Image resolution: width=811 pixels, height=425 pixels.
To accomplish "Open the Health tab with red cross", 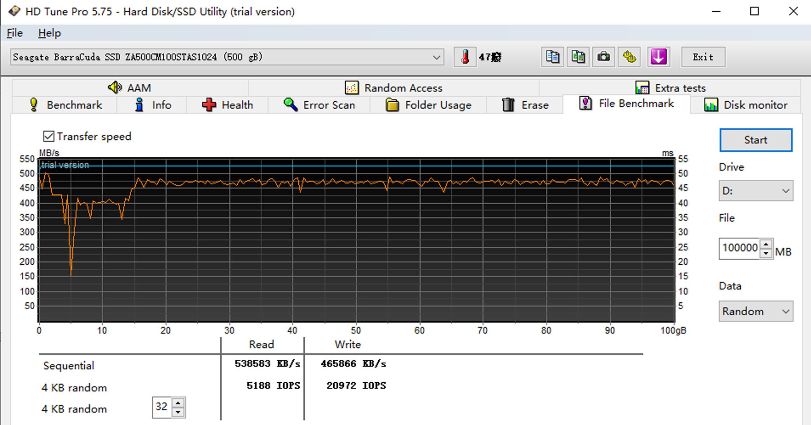I will tap(228, 105).
